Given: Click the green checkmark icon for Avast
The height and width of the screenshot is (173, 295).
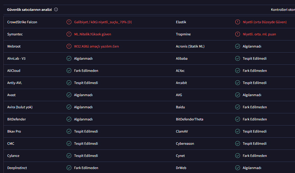Looking at the screenshot, I should [x=69, y=95].
